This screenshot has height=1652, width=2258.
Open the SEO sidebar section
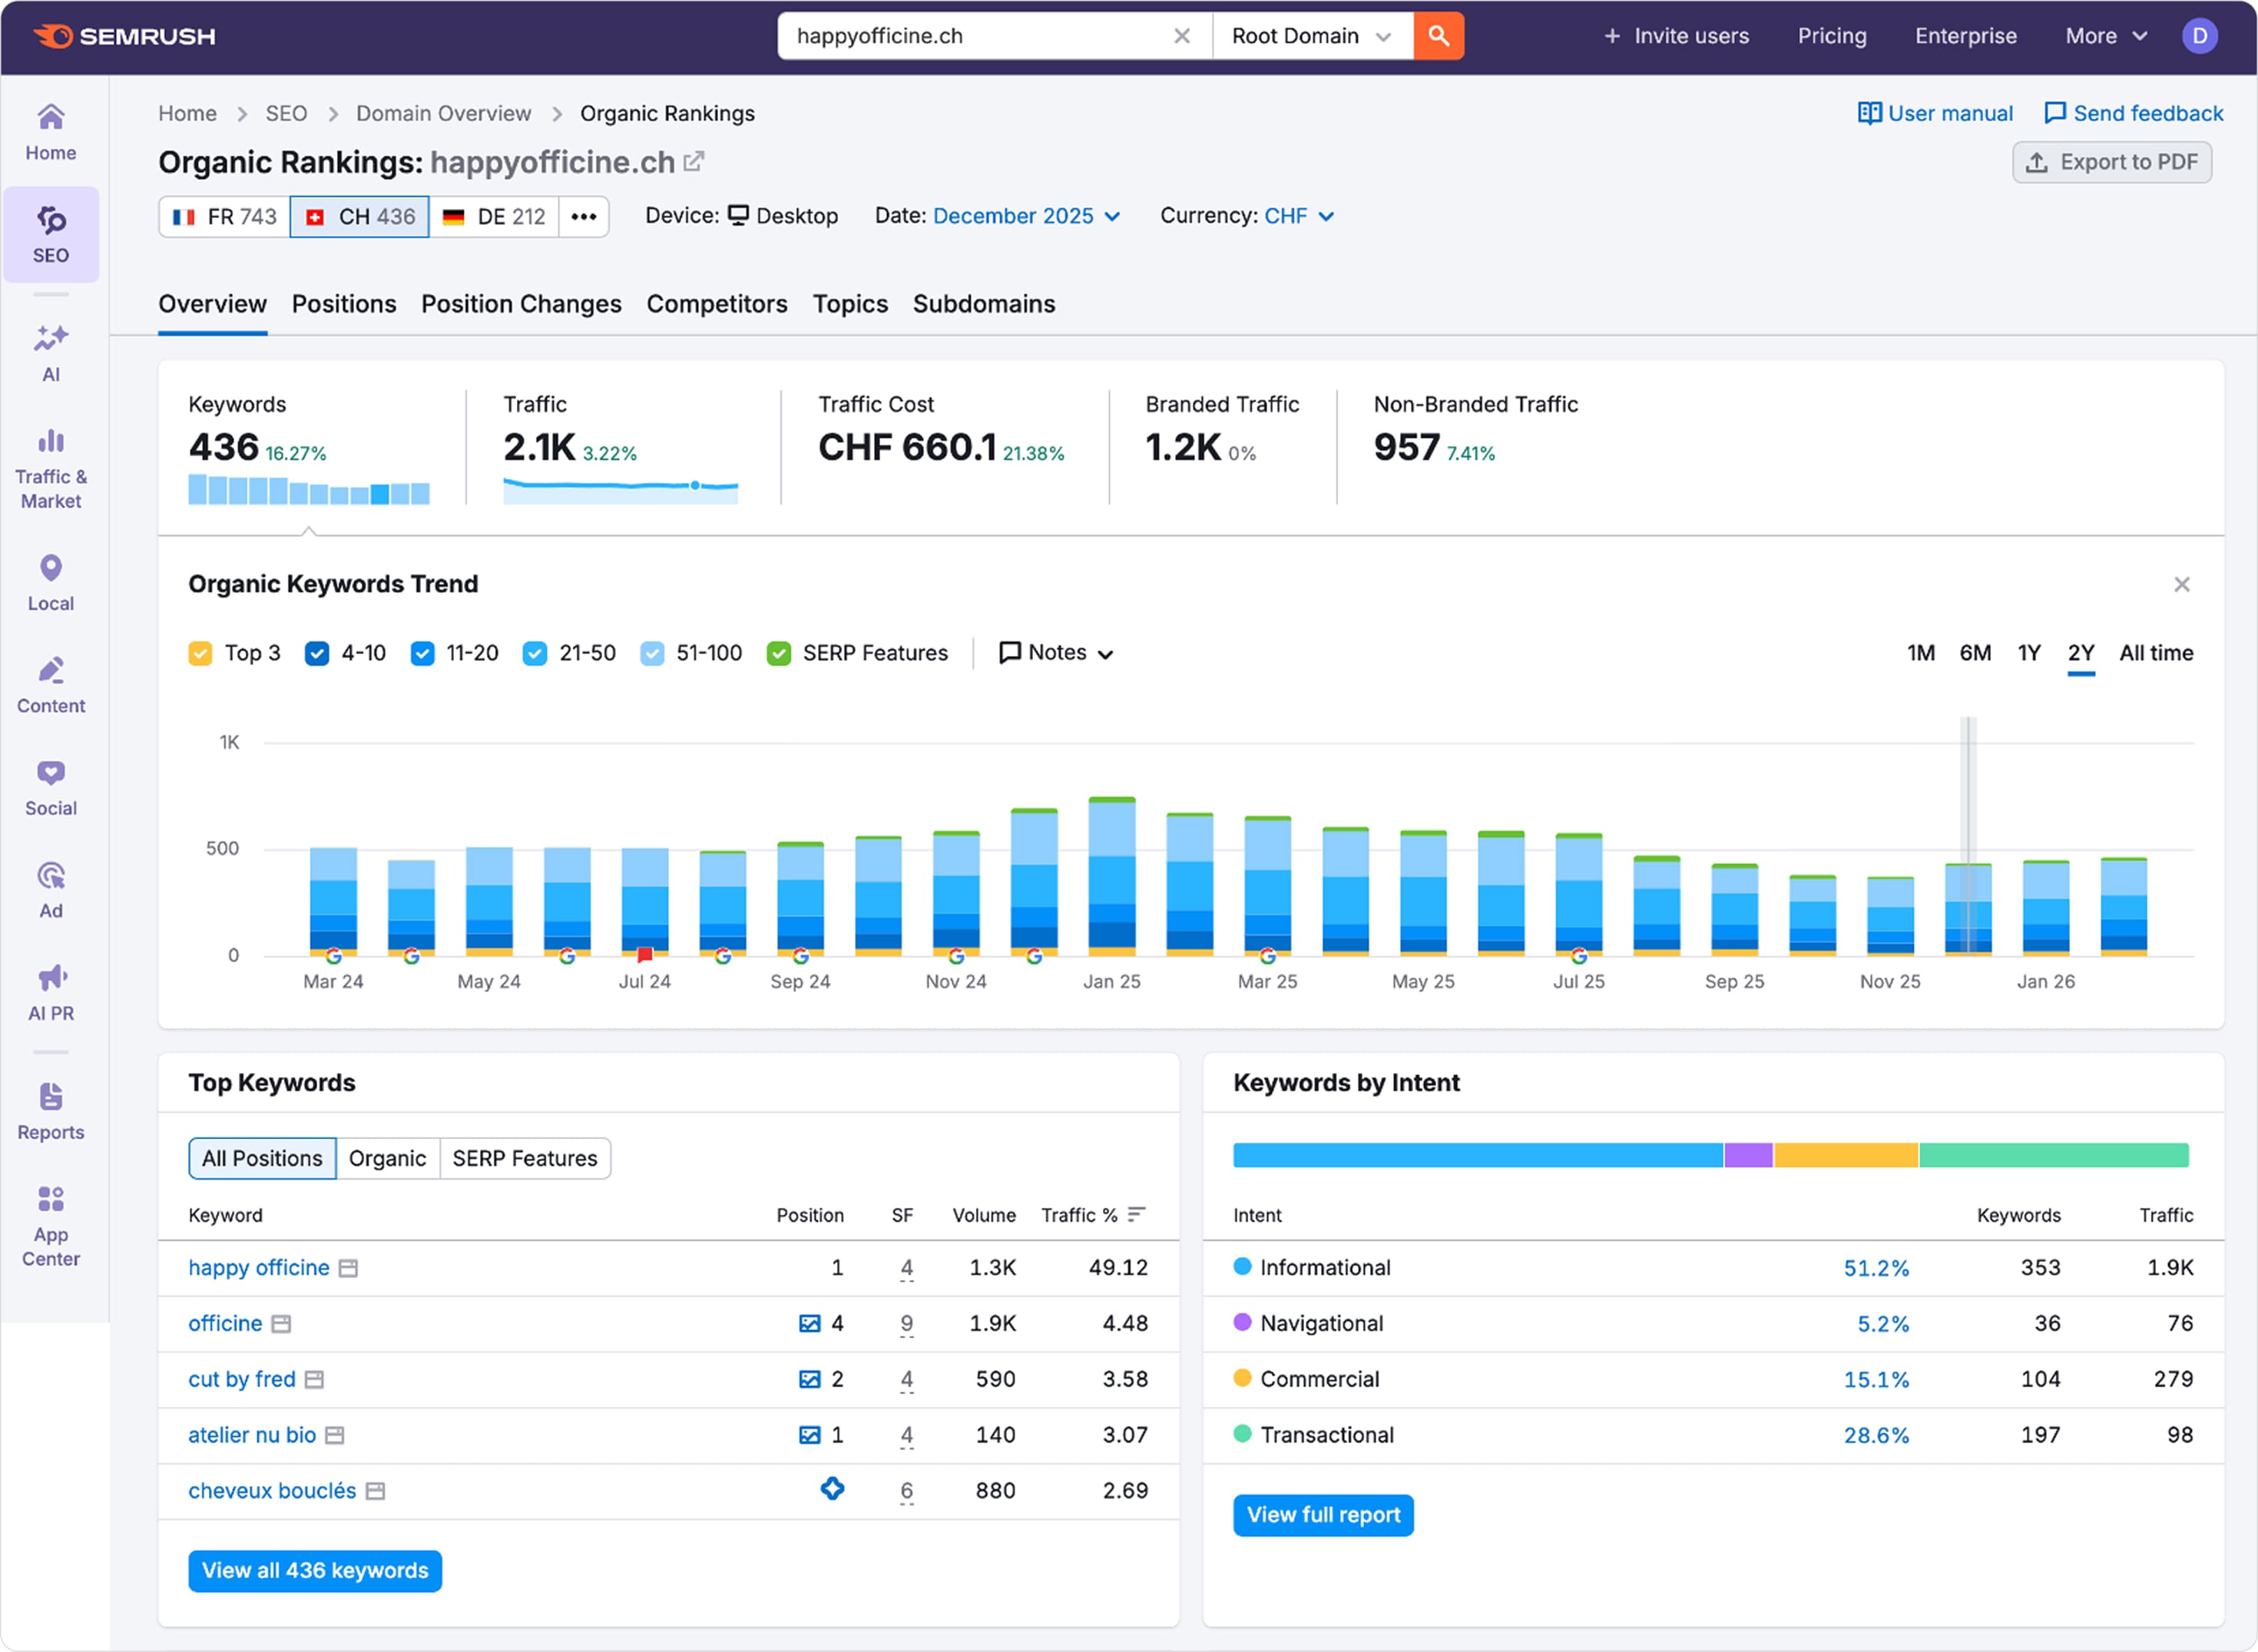(51, 234)
